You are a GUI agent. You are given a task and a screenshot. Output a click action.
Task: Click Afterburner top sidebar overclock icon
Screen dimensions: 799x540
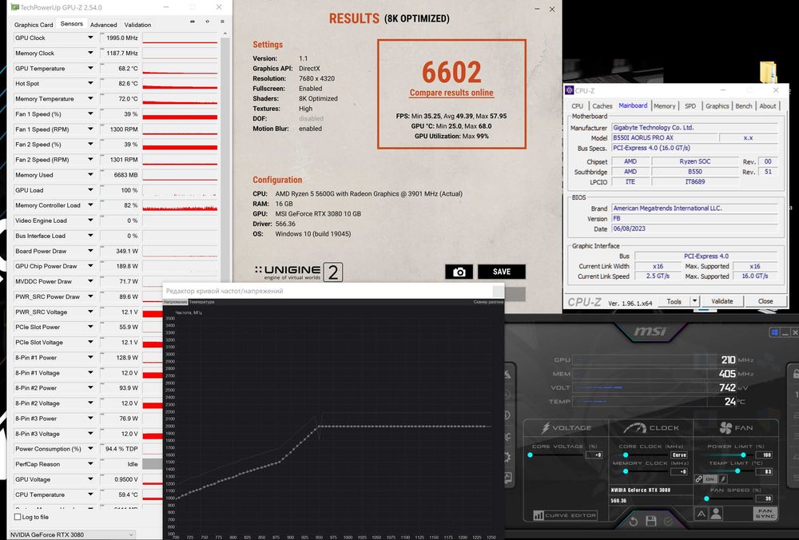[x=507, y=375]
